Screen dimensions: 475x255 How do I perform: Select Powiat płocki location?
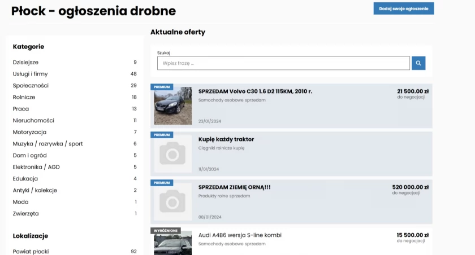point(31,252)
